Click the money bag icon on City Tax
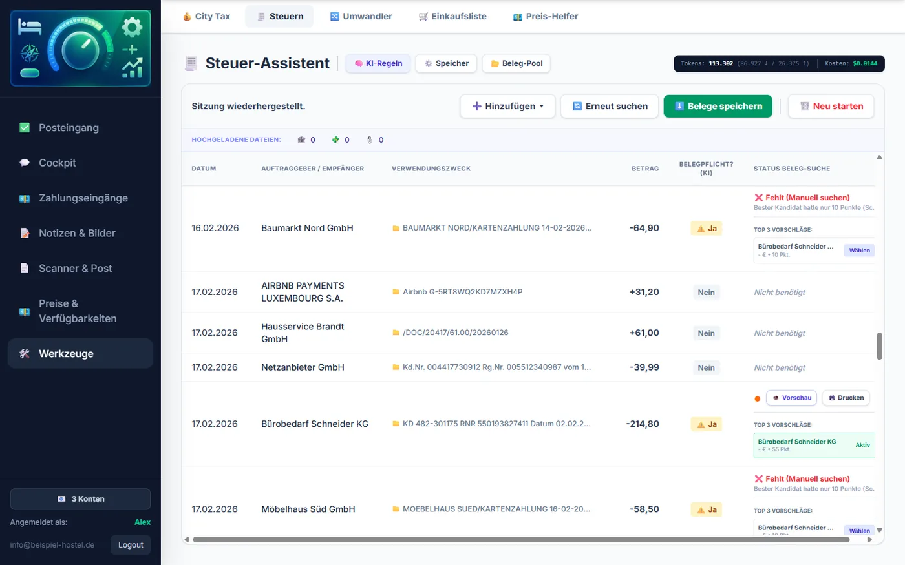This screenshot has width=905, height=565. point(187,17)
